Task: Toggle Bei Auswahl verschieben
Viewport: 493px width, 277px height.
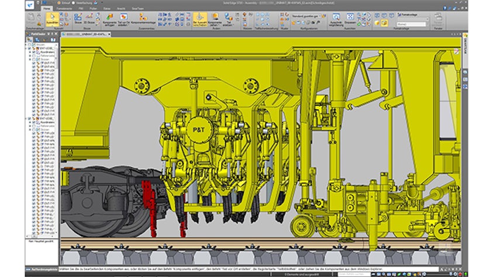Action: coord(200,19)
